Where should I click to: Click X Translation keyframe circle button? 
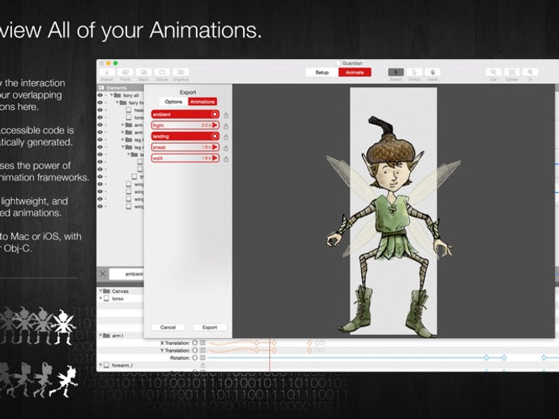coord(195,343)
